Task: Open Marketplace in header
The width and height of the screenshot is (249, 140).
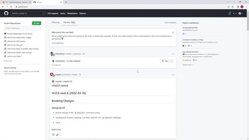Action: (x=72, y=14)
